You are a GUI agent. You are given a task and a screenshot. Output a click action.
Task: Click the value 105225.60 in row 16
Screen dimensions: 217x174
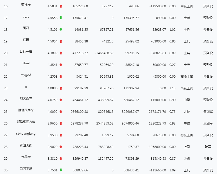pyautogui.click(x=80, y=6)
